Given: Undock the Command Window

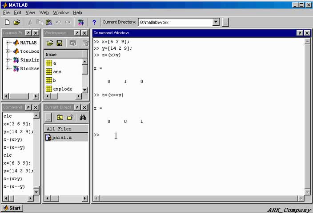Looking at the screenshot, I should [x=299, y=33].
